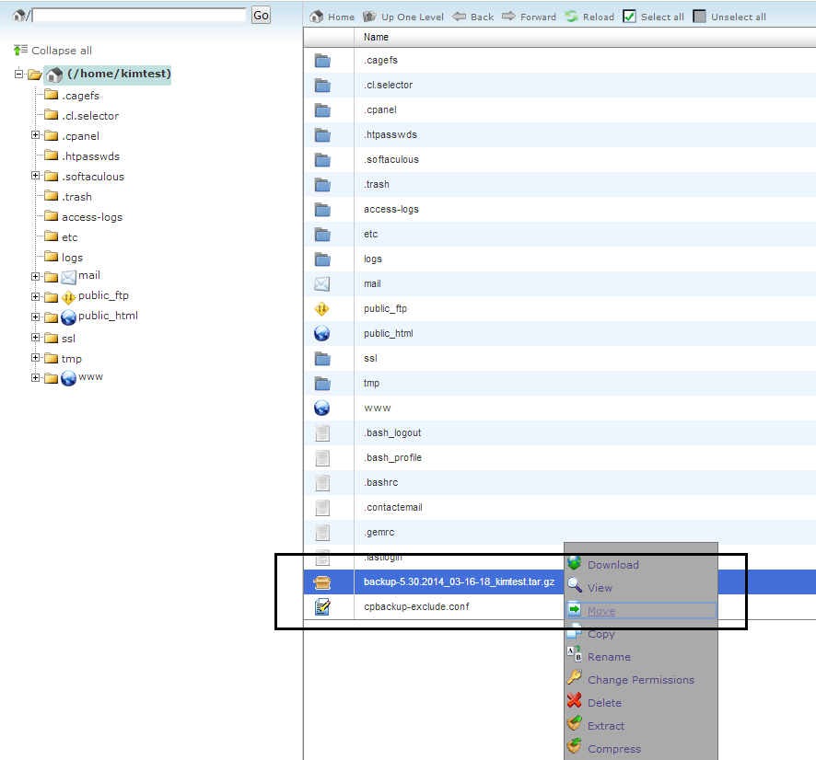
Task: Click the mail envelope icon in file list
Action: [322, 284]
